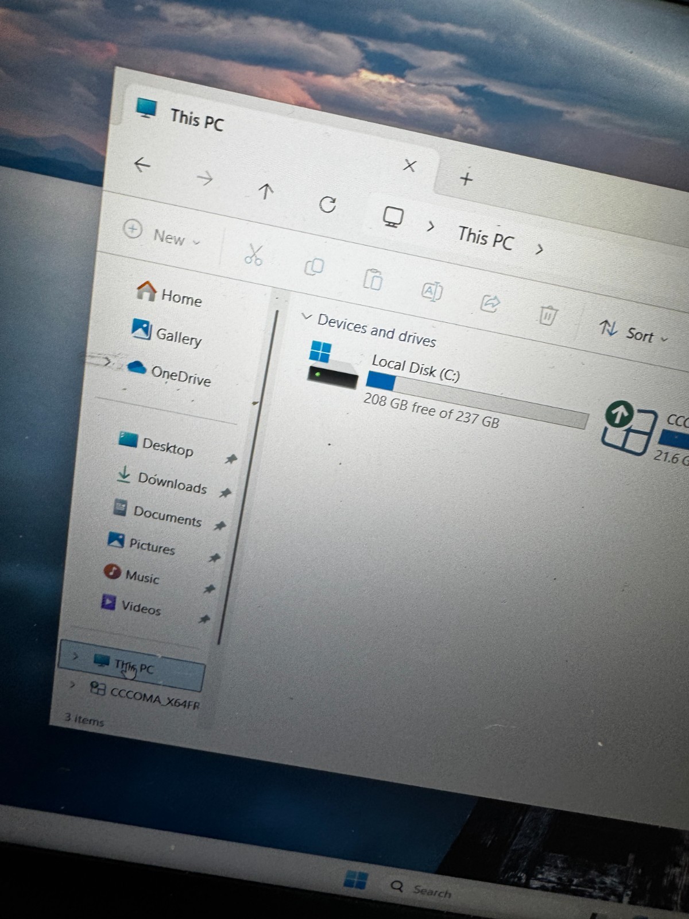Delete with the trash can icon

point(548,315)
